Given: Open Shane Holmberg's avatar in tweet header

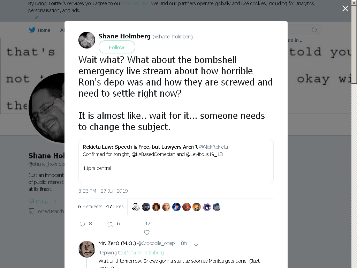Looking at the screenshot, I should (87, 40).
